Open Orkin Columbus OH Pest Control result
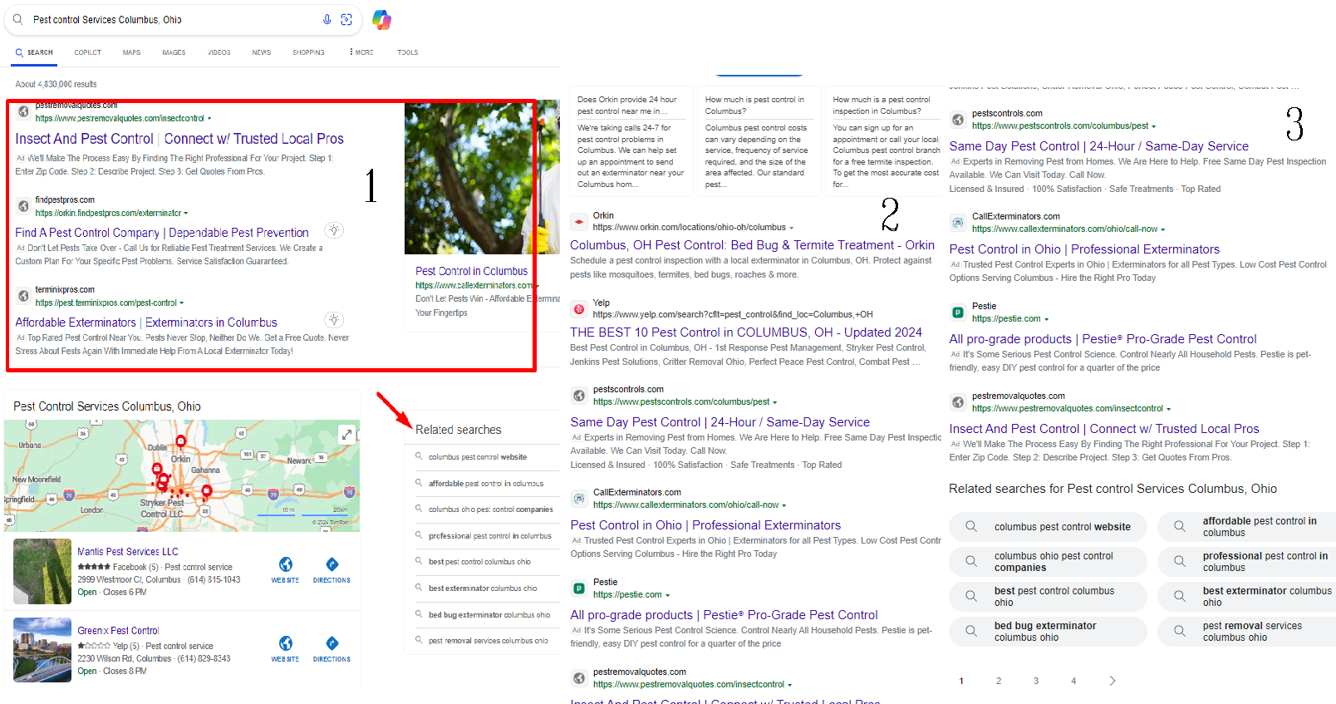Screen dimensions: 1336x704 point(752,245)
